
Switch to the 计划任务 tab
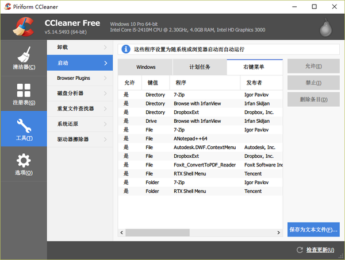(x=200, y=67)
